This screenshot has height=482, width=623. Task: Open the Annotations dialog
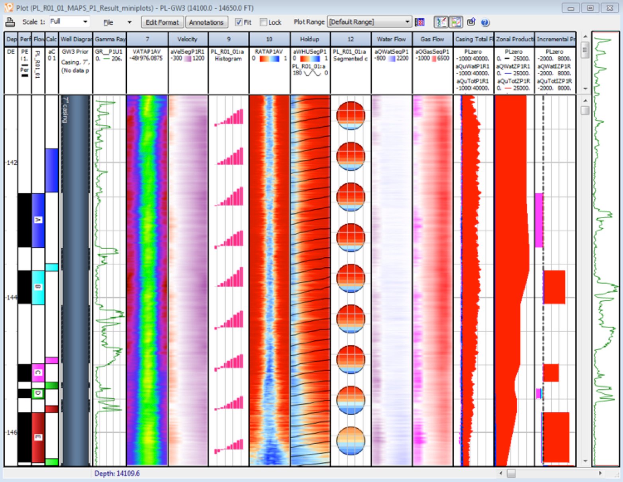[x=206, y=22]
